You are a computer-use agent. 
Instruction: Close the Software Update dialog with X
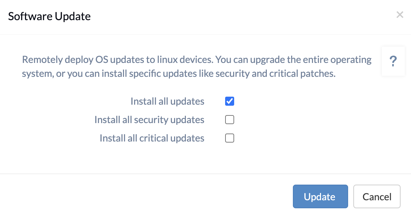pos(400,15)
